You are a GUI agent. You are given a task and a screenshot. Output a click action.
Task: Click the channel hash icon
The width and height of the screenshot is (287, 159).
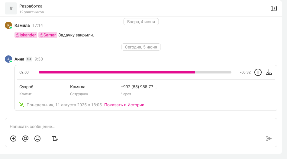point(11,8)
